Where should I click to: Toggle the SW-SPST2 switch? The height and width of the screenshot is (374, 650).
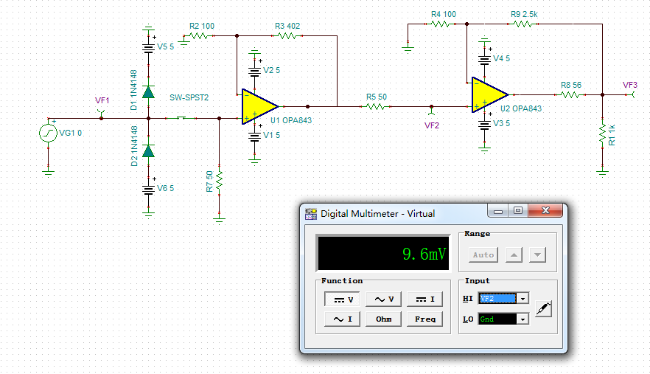click(181, 118)
